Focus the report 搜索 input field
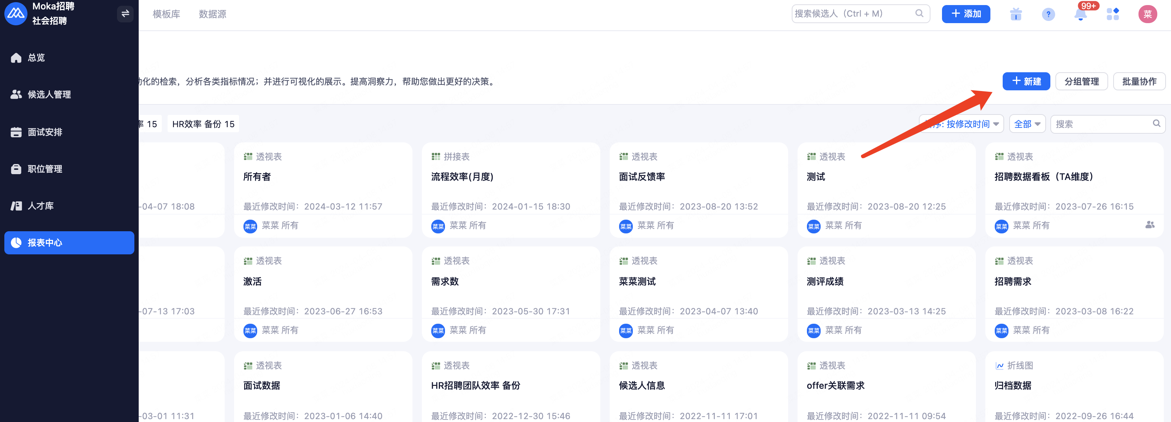Screen dimensions: 1171x422 [x=1107, y=124]
